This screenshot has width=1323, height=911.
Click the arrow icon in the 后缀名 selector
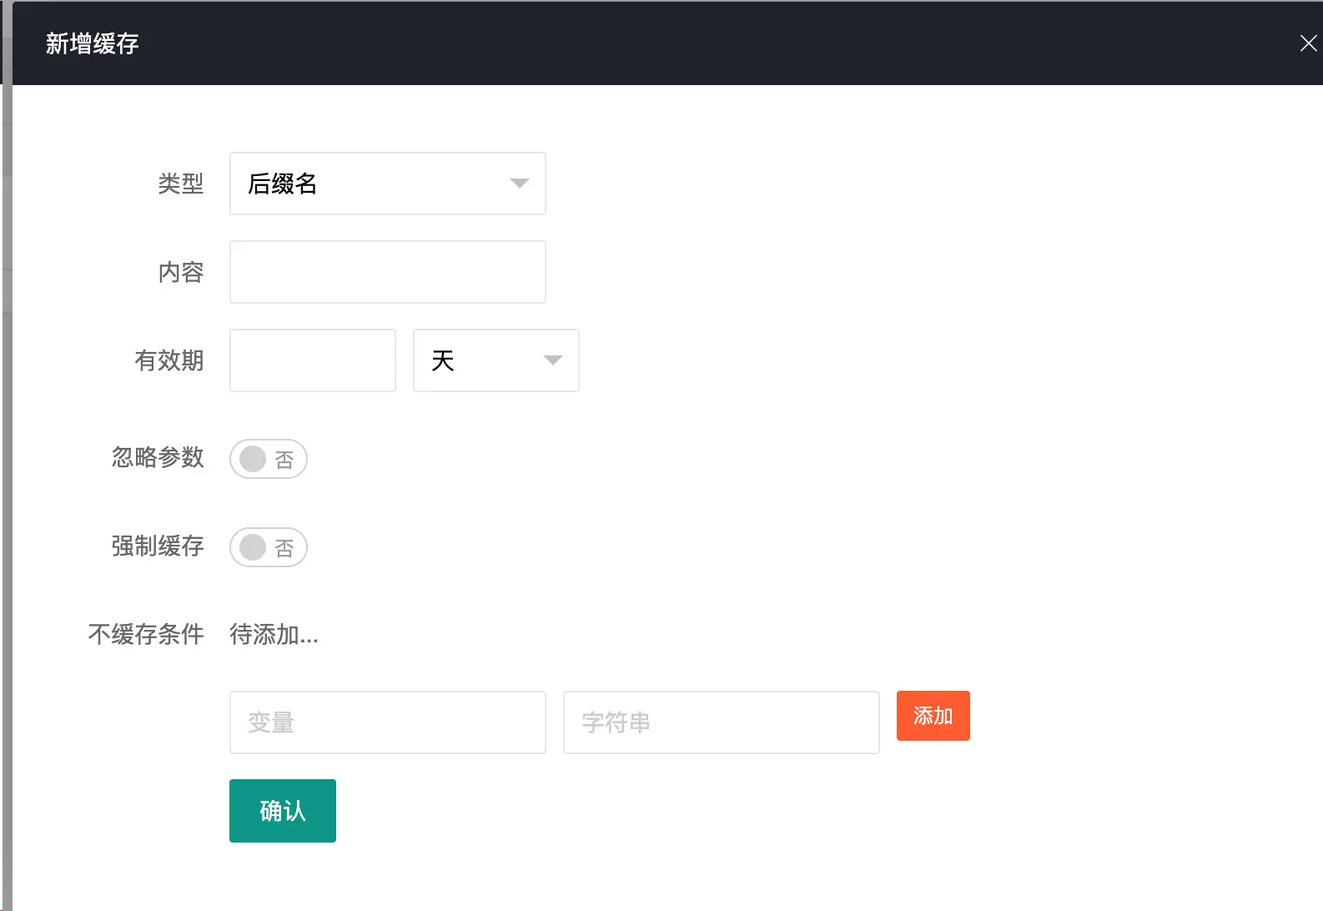coord(519,184)
